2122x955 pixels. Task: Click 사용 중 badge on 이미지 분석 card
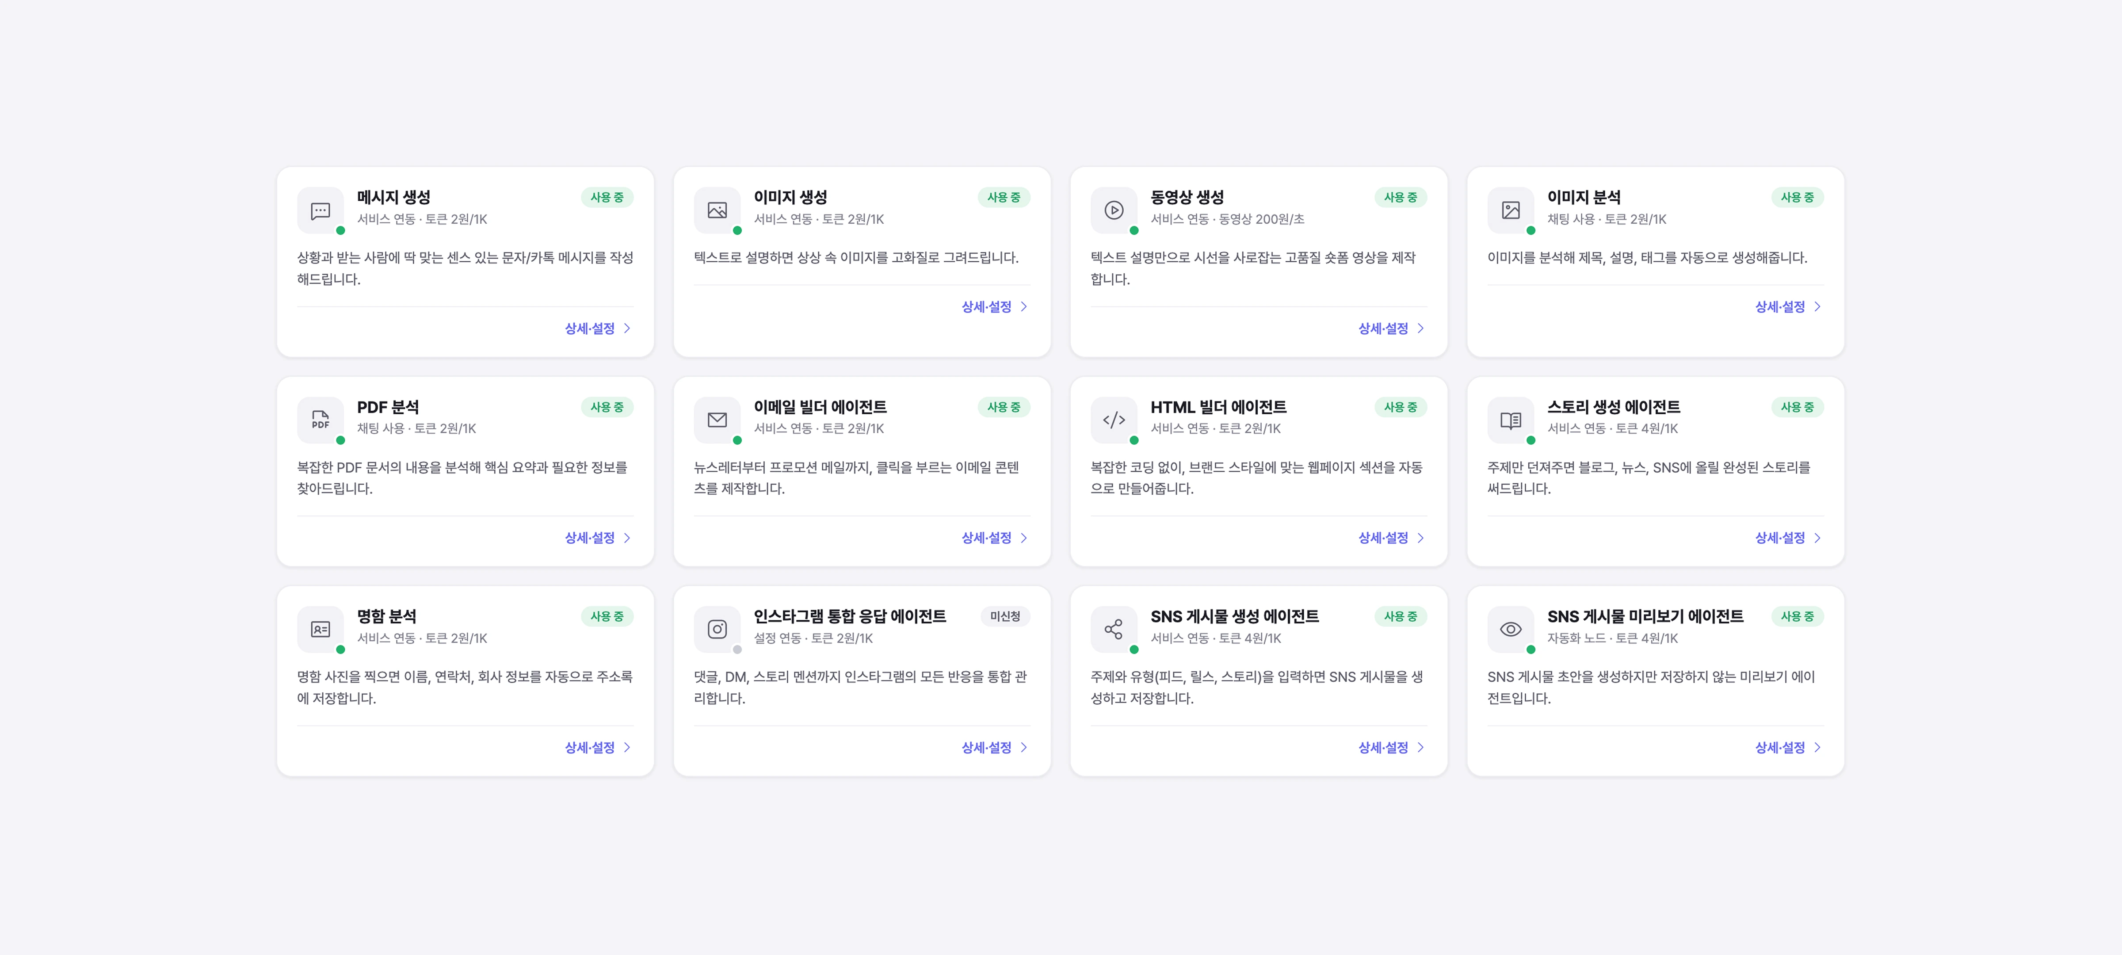coord(1798,198)
